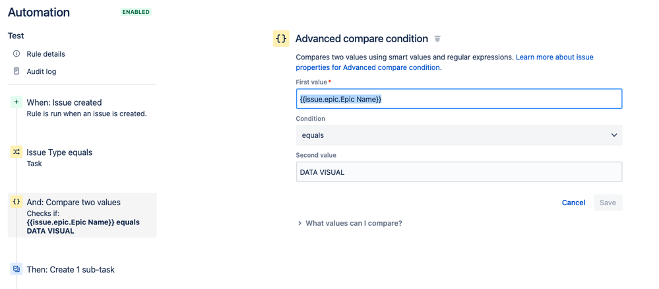Select the When: Issue created trigger
This screenshot has width=659, height=289.
point(64,102)
